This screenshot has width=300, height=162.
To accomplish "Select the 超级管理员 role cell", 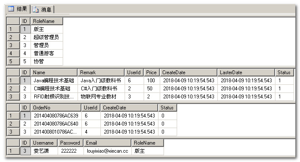I will (x=47, y=37).
